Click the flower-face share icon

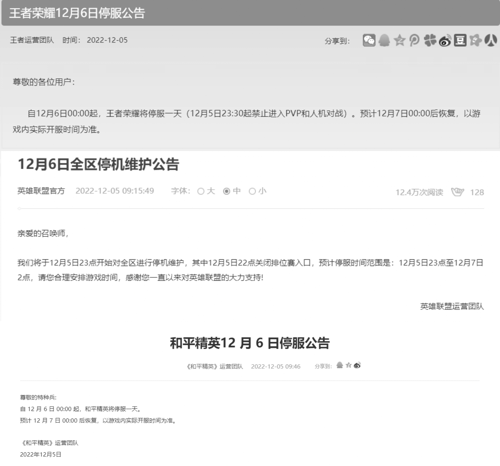[x=475, y=41]
